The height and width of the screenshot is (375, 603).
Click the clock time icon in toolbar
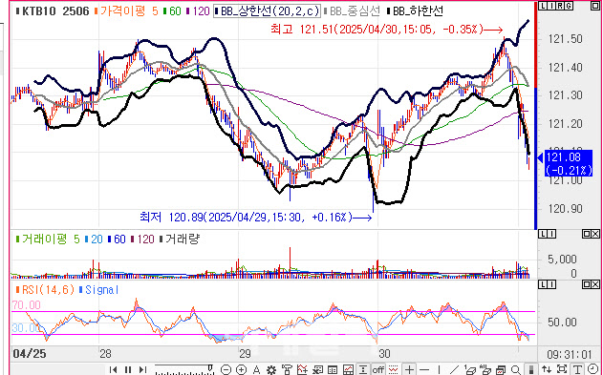(593, 369)
